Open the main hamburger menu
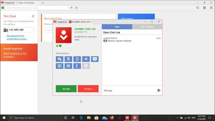The height and width of the screenshot is (121, 215). pyautogui.click(x=211, y=8)
